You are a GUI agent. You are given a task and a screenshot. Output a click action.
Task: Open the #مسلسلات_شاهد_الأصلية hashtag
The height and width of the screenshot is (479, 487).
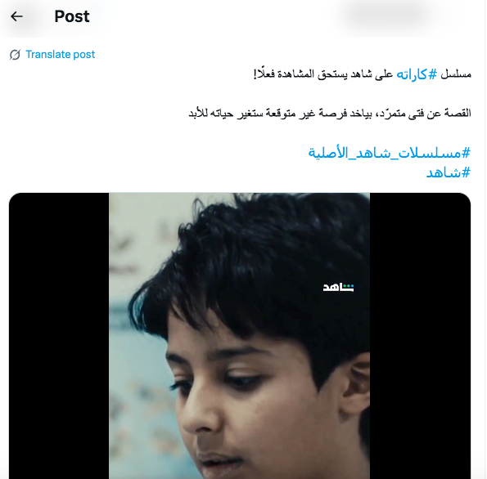tap(389, 153)
